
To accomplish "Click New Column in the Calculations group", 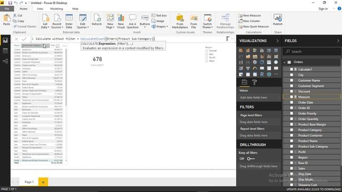I will point(249,21).
